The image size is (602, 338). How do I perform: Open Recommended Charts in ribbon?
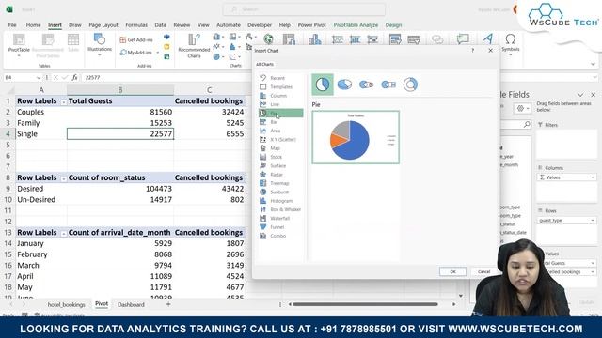pos(194,46)
